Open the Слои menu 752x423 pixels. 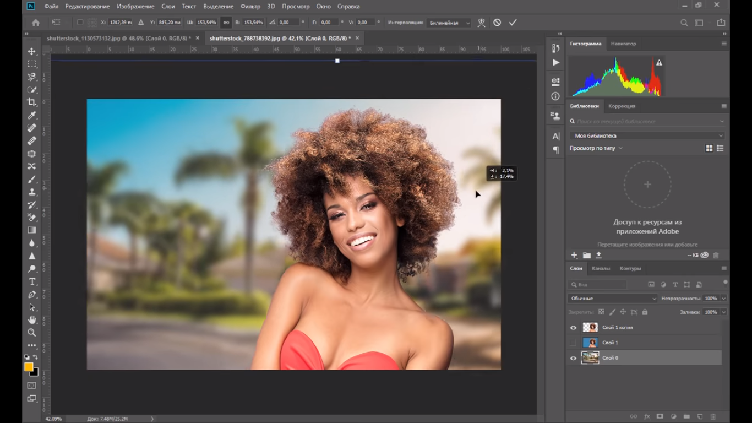(x=168, y=7)
